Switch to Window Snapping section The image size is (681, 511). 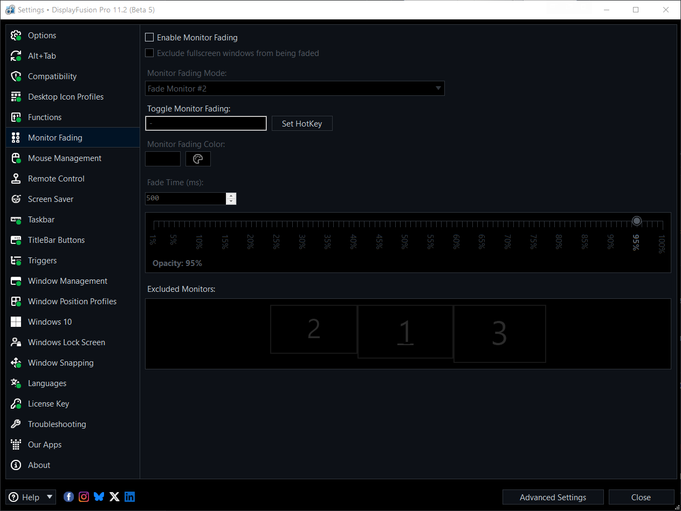(x=60, y=363)
